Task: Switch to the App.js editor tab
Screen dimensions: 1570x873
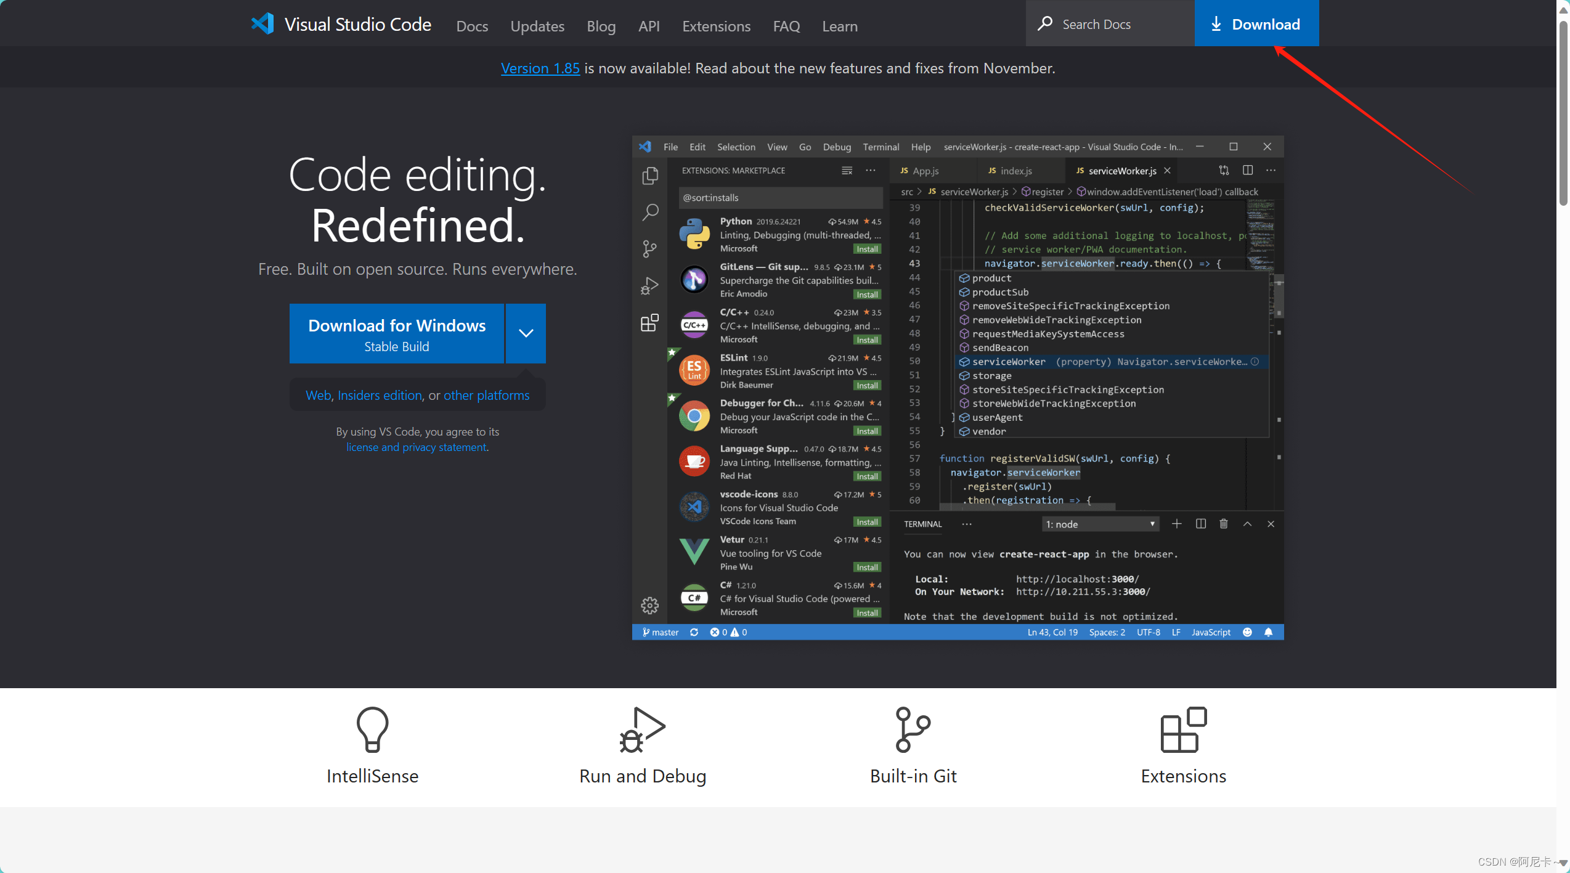Action: click(933, 171)
